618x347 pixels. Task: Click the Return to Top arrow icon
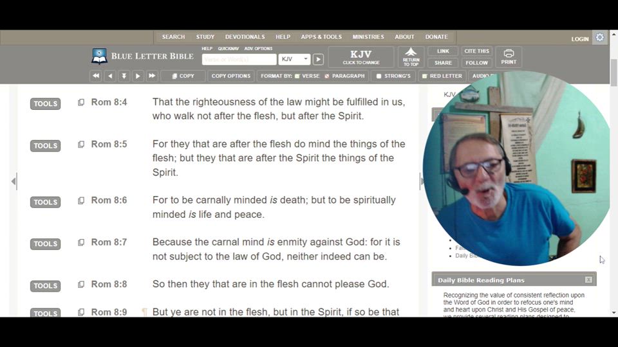tap(411, 57)
